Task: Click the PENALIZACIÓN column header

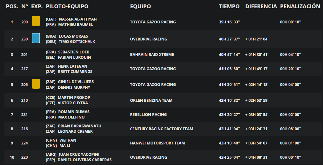Action: click(300, 6)
